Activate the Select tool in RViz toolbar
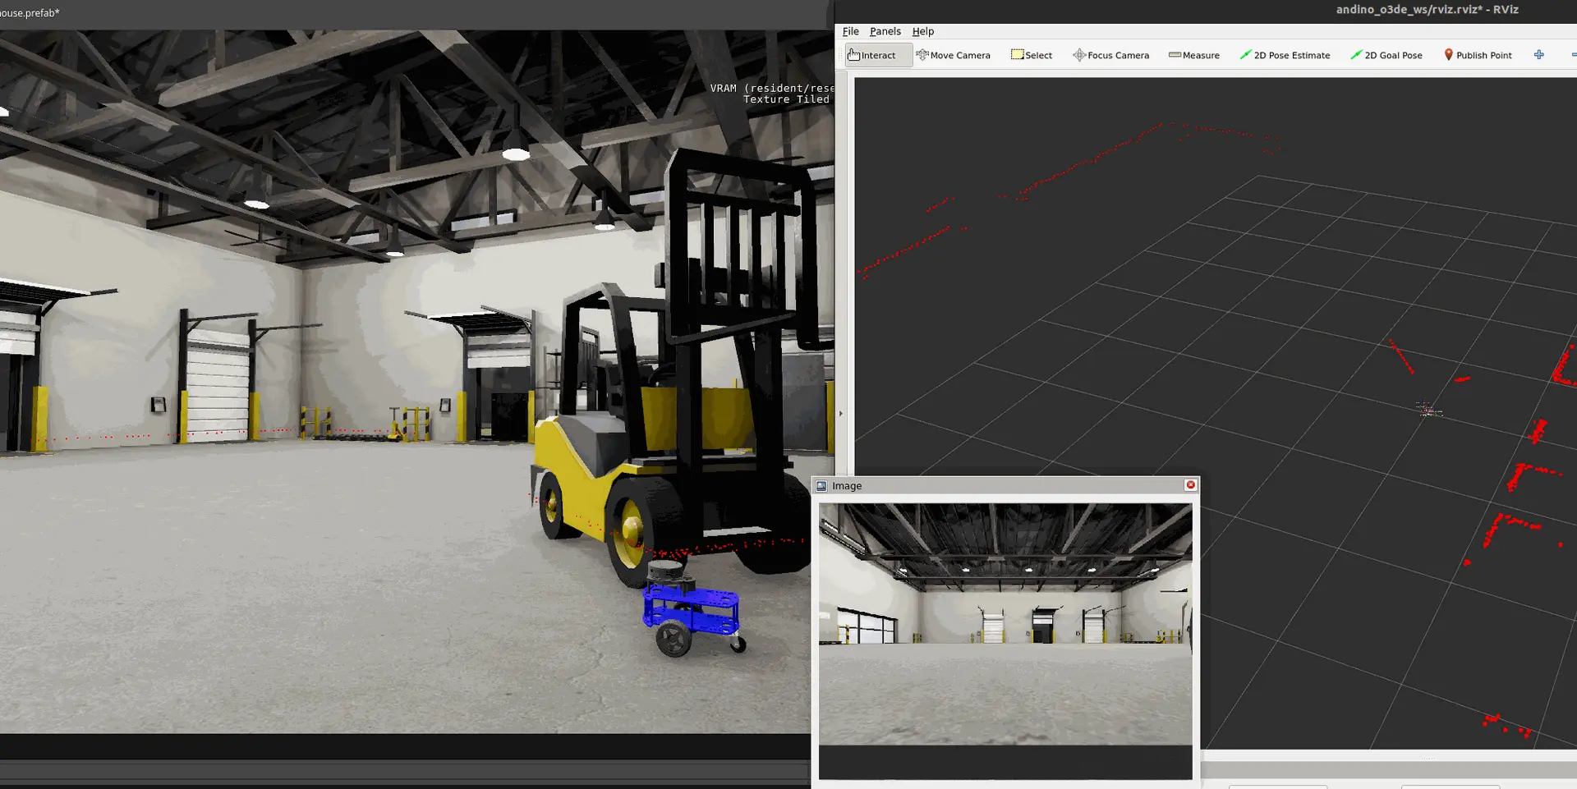The width and height of the screenshot is (1577, 789). [1031, 55]
